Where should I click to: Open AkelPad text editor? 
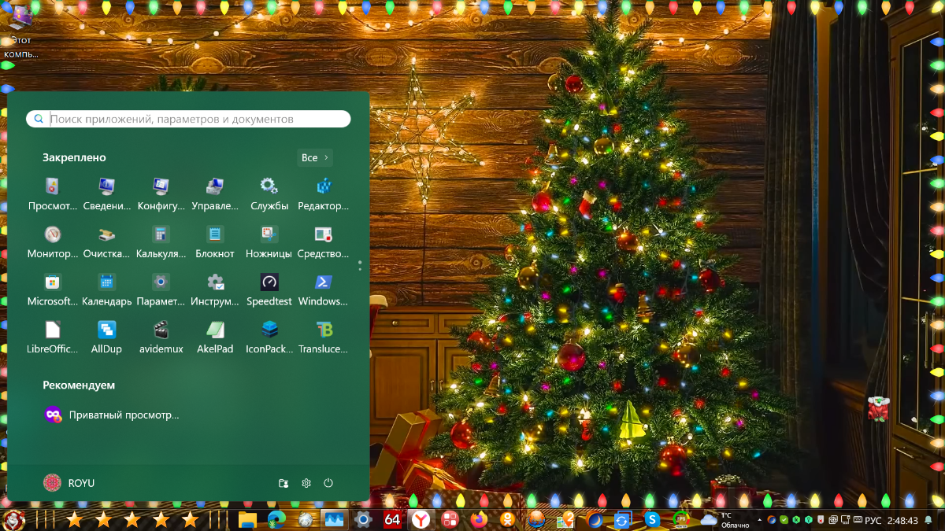(215, 336)
